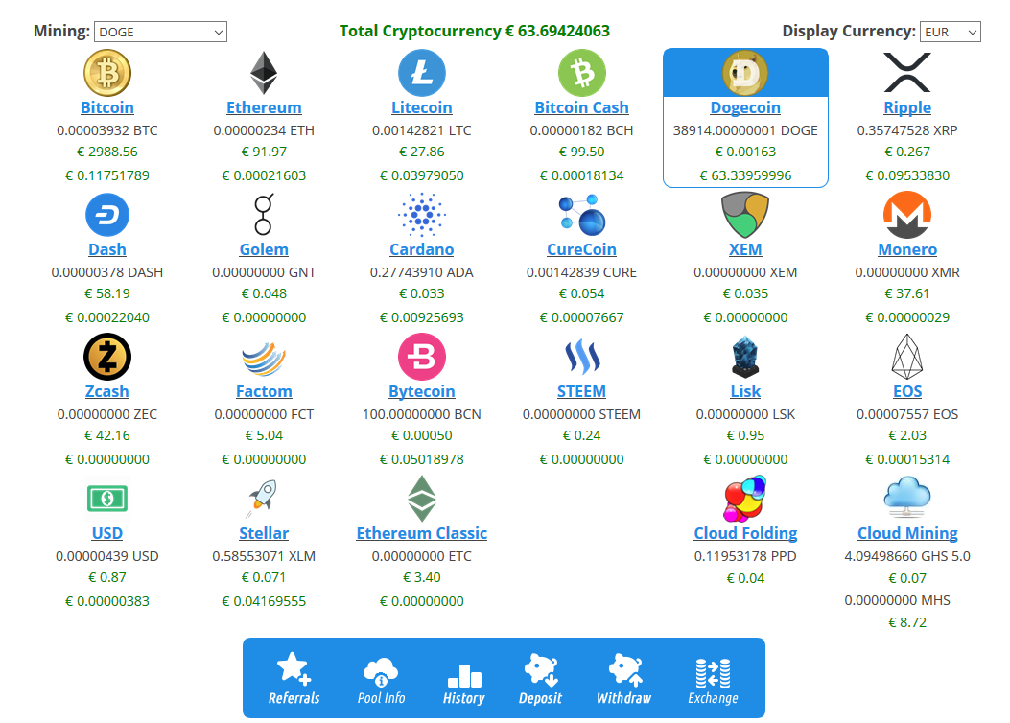Select the USD link
Viewport: 1010px width, 723px height.
coord(106,533)
